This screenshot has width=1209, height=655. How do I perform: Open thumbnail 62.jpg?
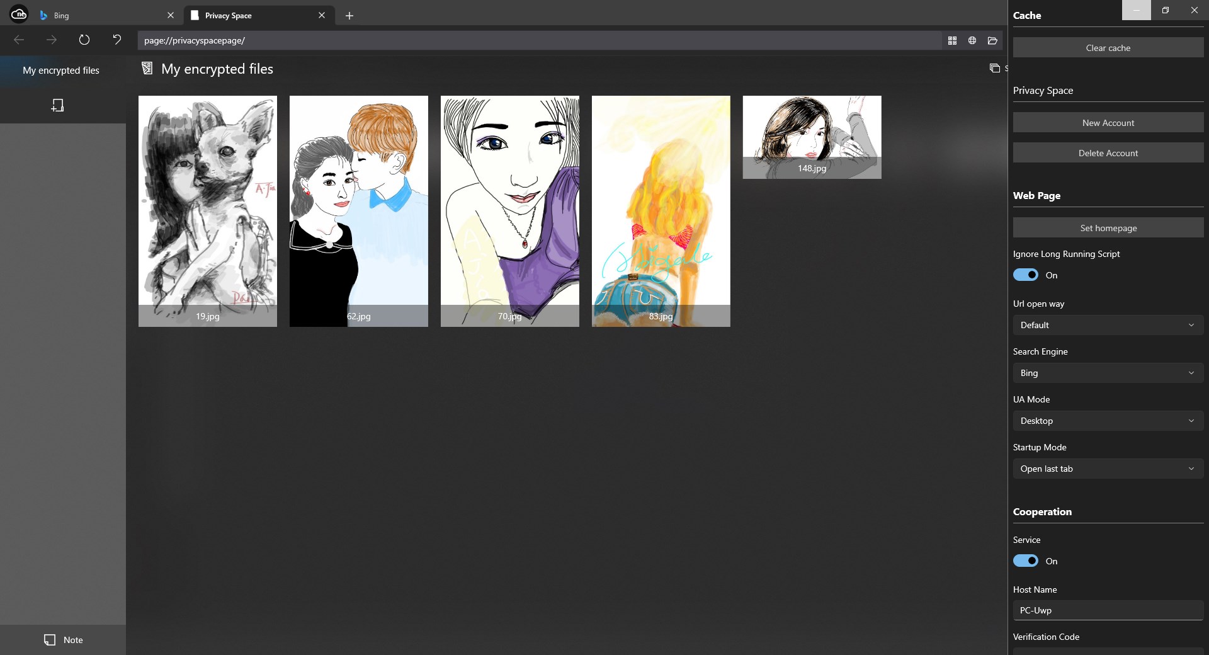pyautogui.click(x=359, y=211)
